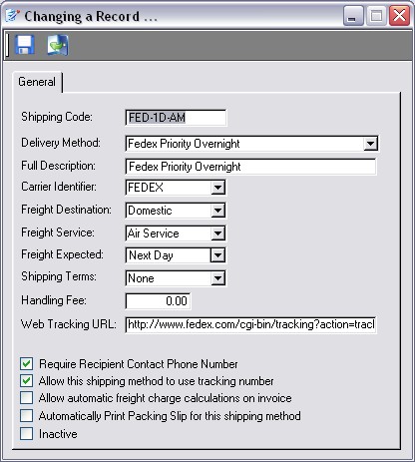Viewport: 415px width, 462px height.
Task: Close the Changing a Record window
Action: click(399, 15)
